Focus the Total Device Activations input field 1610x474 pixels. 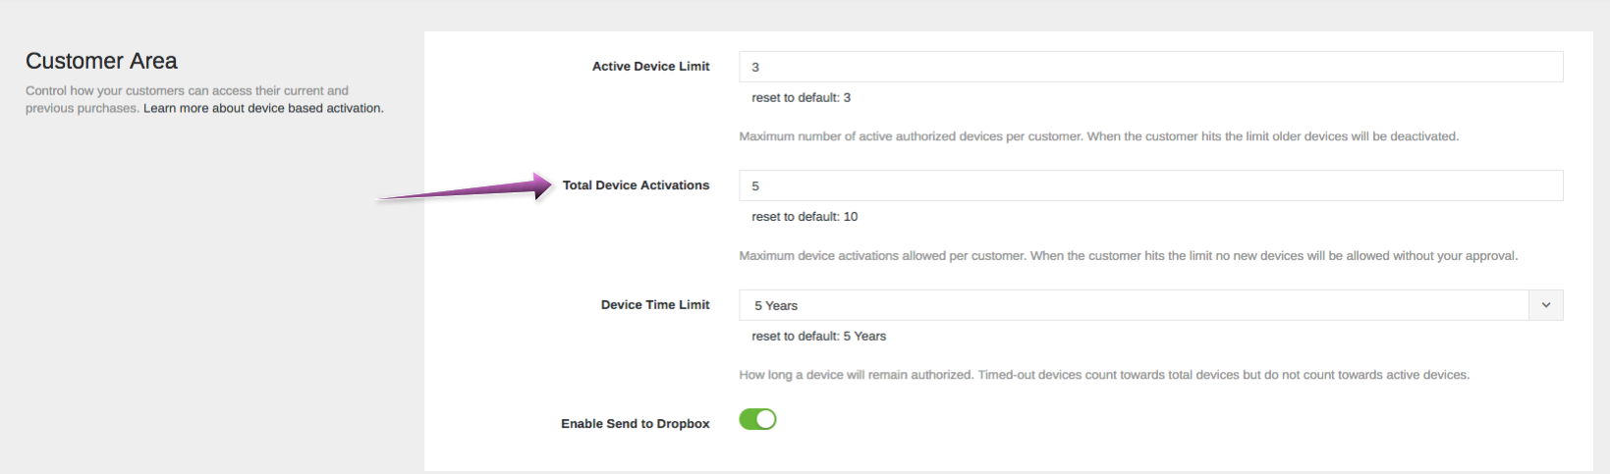click(x=1150, y=185)
